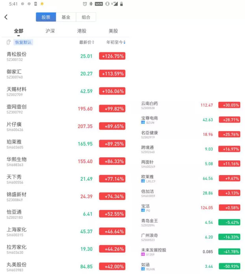Tap the VoLTE status indicator
The image size is (245, 274).
[98, 4]
